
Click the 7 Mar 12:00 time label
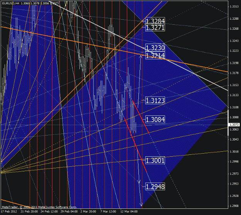pyautogui.click(x=108, y=212)
